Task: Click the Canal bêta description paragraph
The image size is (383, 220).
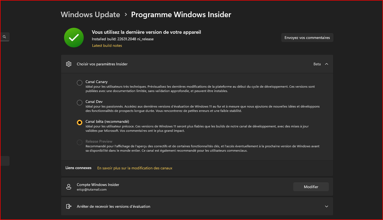Action: (x=197, y=129)
